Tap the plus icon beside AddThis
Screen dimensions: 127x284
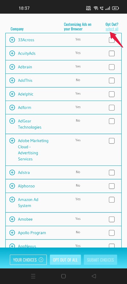(12, 80)
